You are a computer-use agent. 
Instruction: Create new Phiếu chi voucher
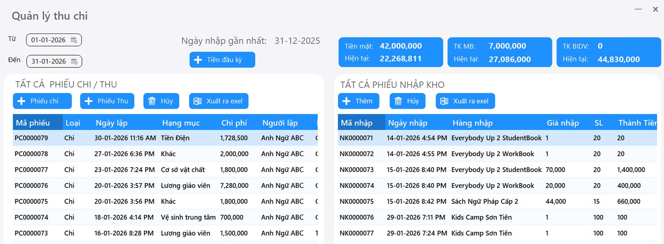click(42, 101)
